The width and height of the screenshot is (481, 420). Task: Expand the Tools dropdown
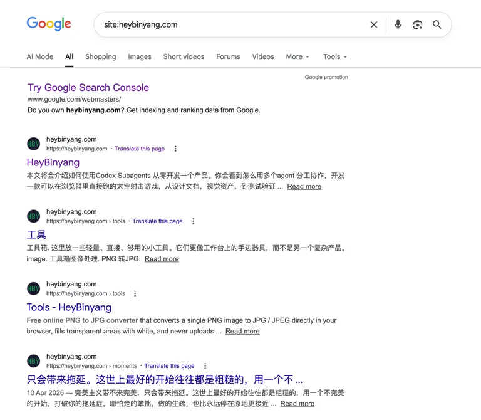[x=334, y=56]
